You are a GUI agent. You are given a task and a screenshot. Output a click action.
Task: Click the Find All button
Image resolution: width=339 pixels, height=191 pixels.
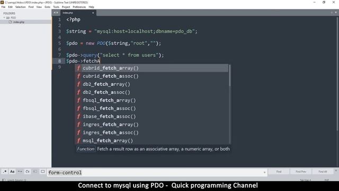click(323, 172)
